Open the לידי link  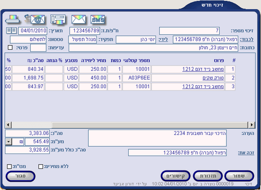point(163,39)
